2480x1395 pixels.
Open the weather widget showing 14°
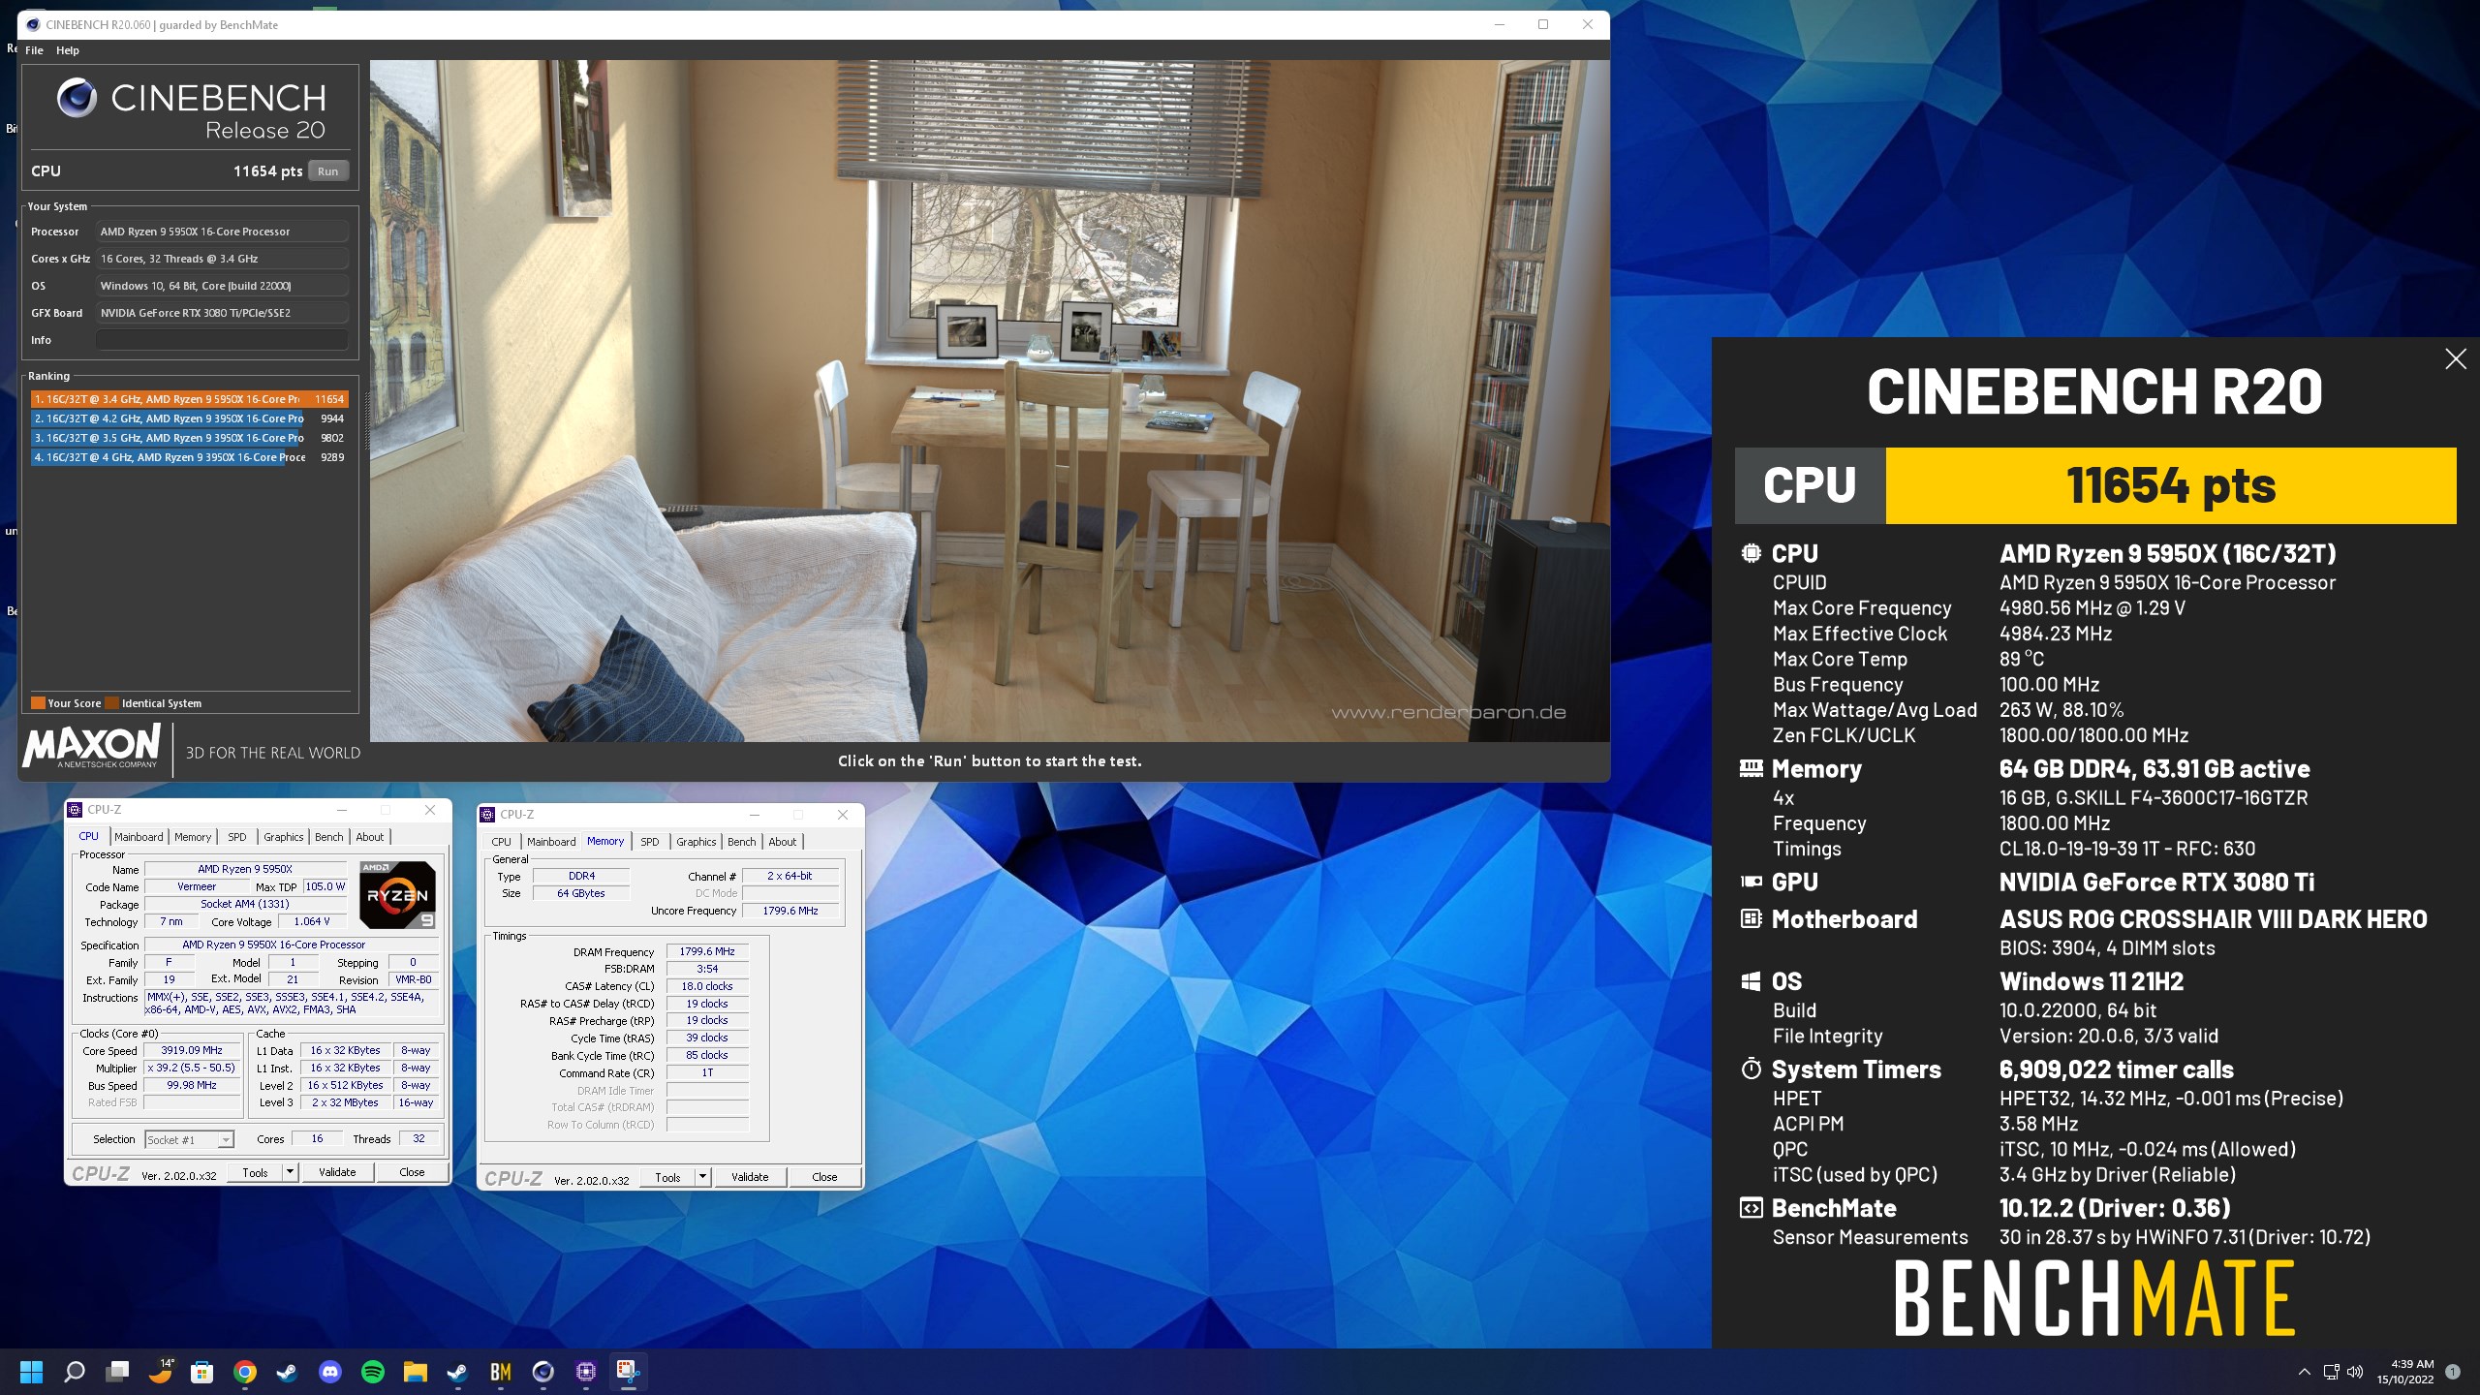click(x=160, y=1372)
